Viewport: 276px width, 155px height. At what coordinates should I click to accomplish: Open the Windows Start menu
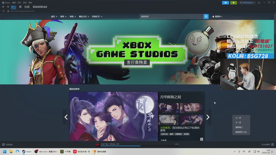(5, 152)
